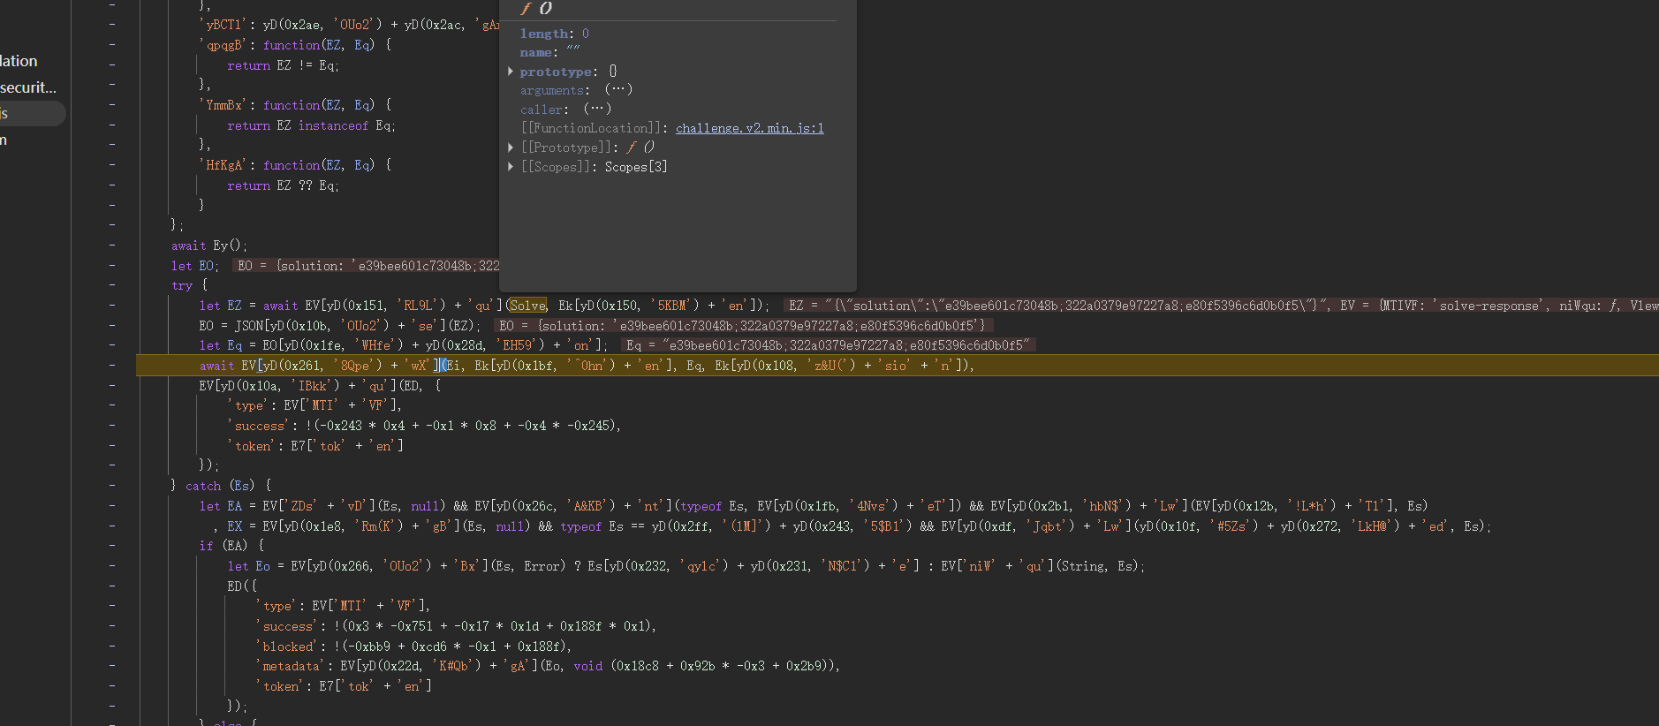Toggle breakpoint in gutter beside 'catch (Es)' line

click(112, 485)
